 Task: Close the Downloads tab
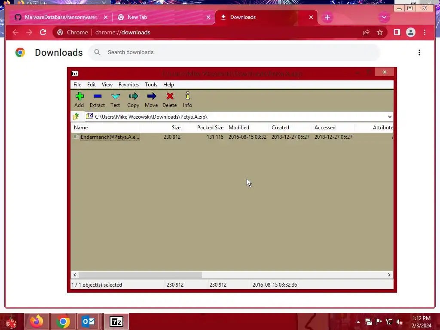(x=311, y=17)
